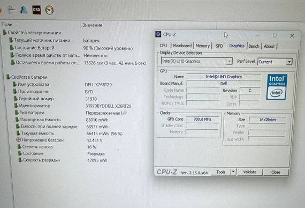This screenshot has width=305, height=208.
Task: Expand the Tools dropdown arrow in CPU-Z
Action: coord(233,172)
